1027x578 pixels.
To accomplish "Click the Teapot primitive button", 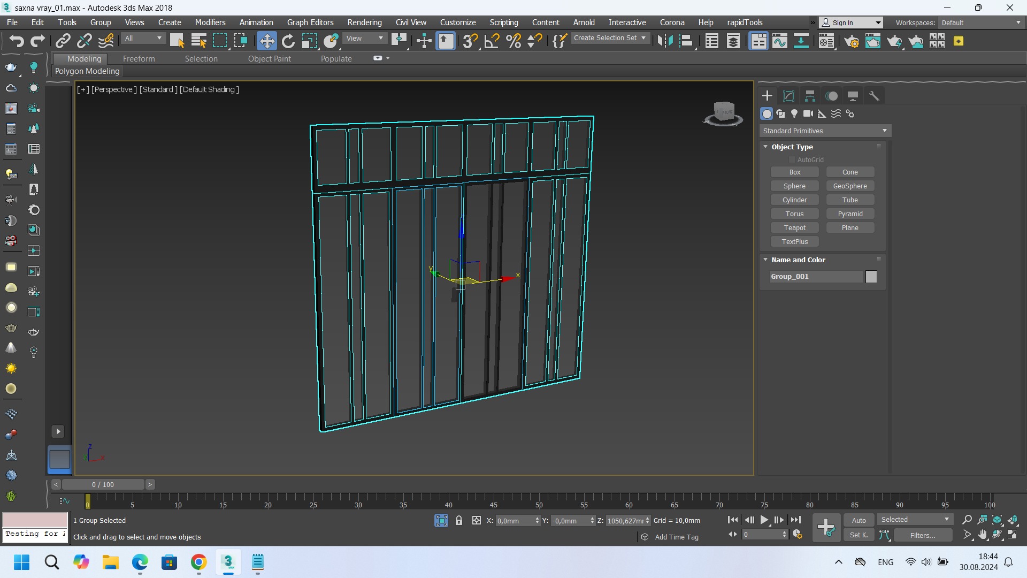I will pyautogui.click(x=794, y=228).
